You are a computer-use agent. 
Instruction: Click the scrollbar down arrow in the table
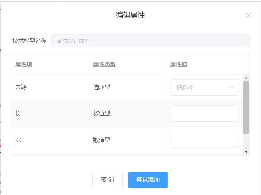pos(246,152)
